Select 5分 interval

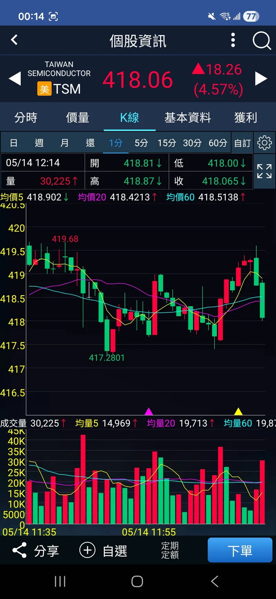[141, 143]
